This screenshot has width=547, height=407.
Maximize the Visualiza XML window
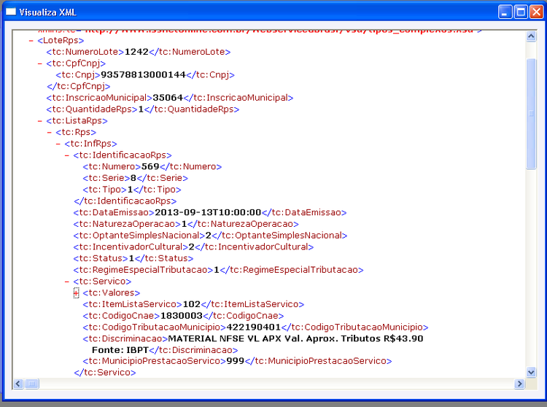[521, 12]
